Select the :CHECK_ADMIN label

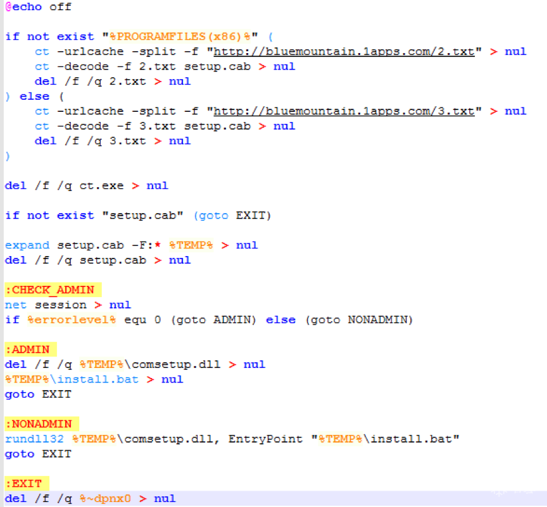[53, 290]
